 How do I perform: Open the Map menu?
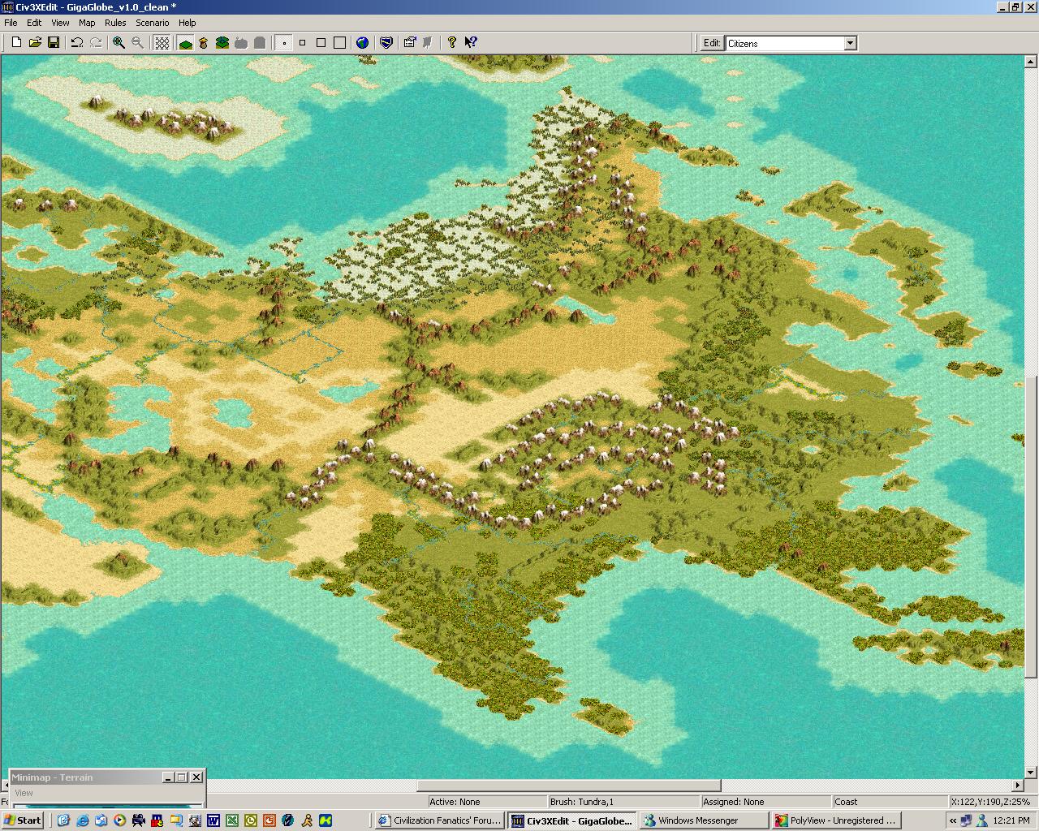pyautogui.click(x=87, y=23)
